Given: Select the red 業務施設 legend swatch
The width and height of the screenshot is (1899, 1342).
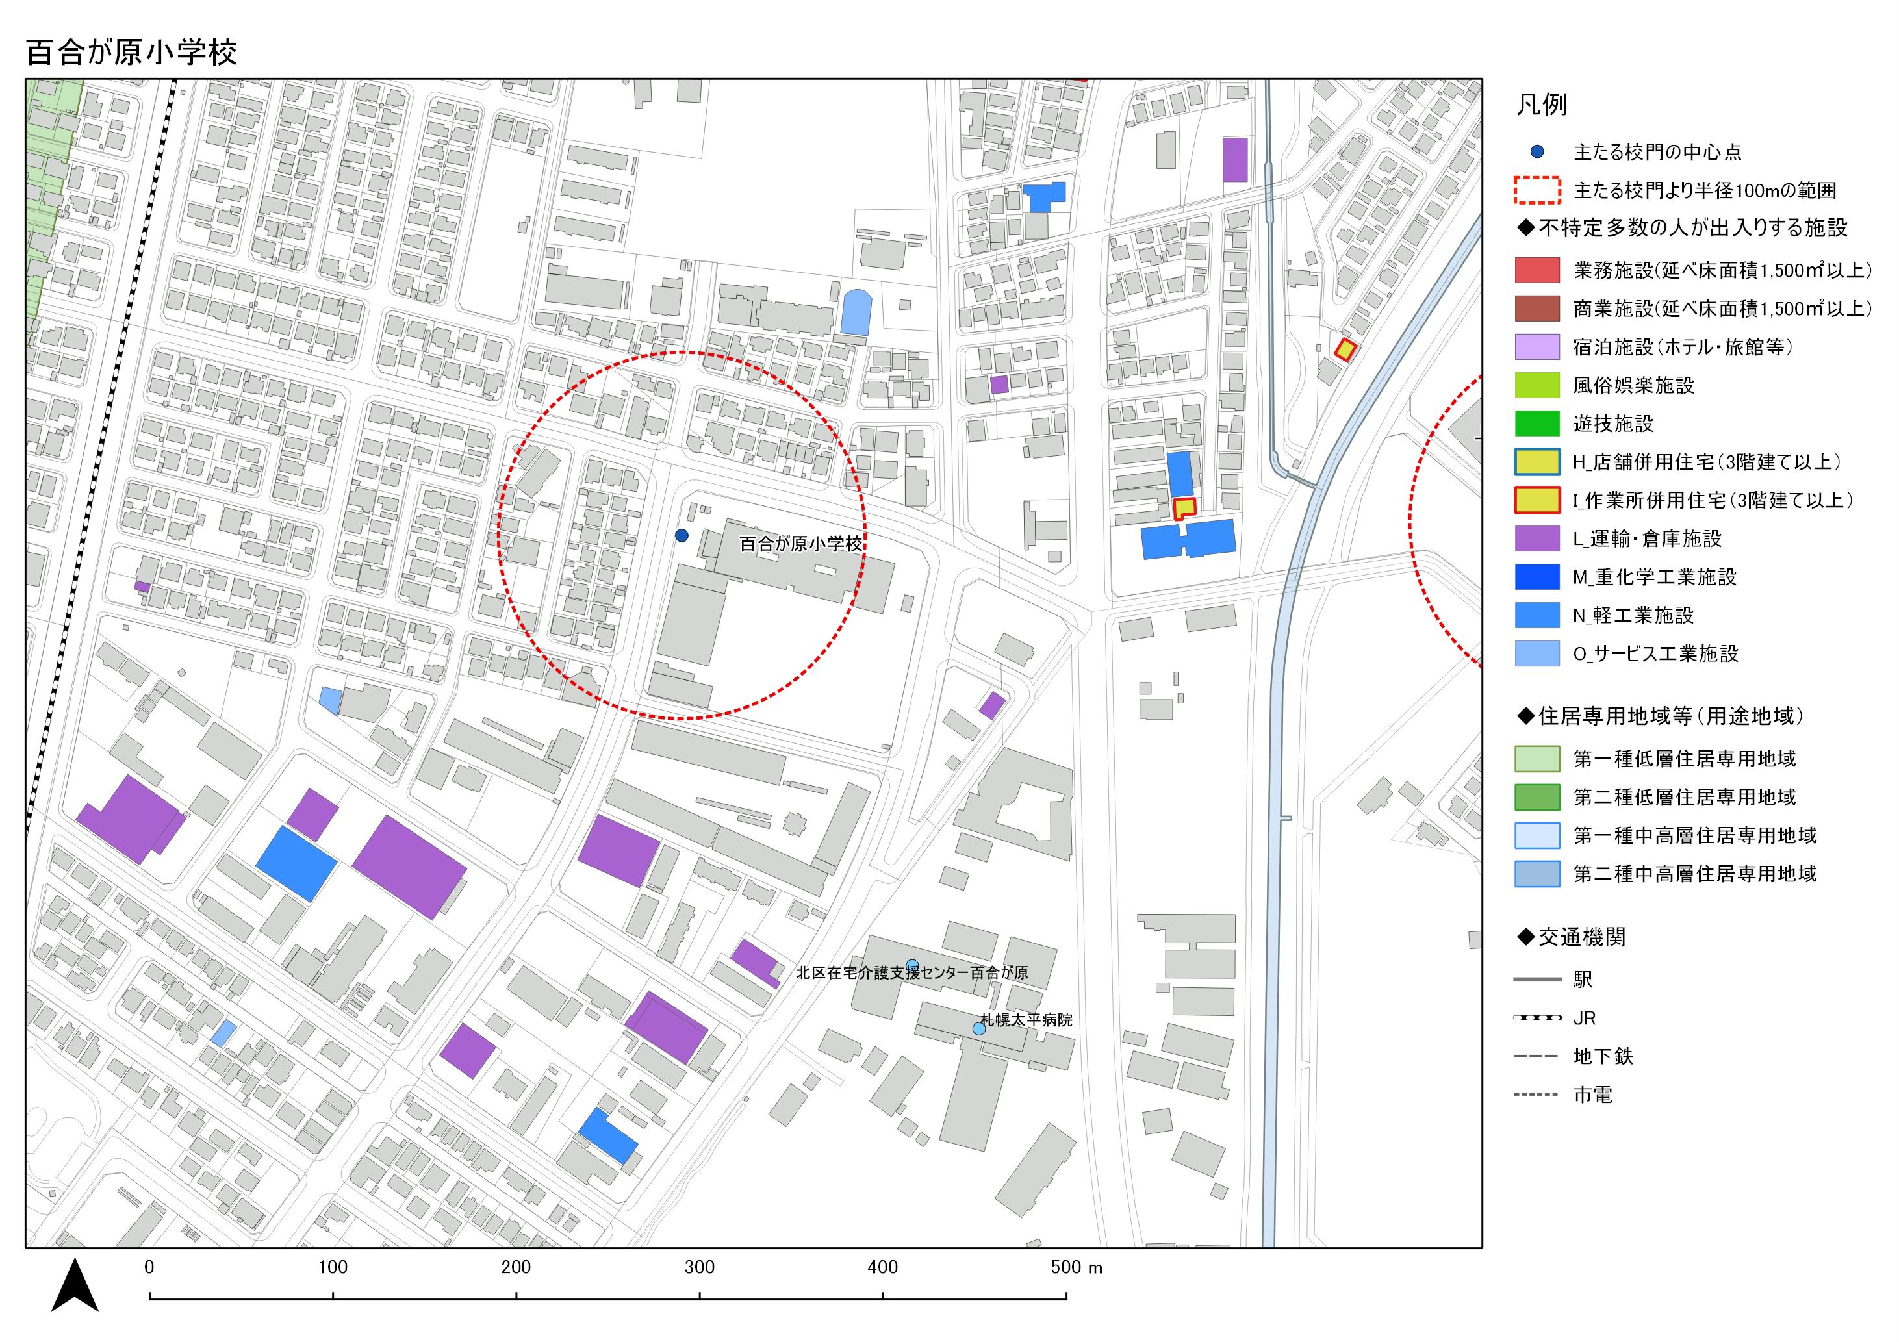Looking at the screenshot, I should tap(1536, 270).
